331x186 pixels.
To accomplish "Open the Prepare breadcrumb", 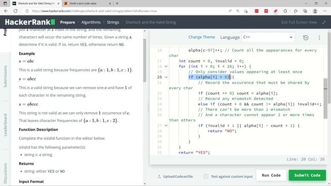I will tap(67, 22).
